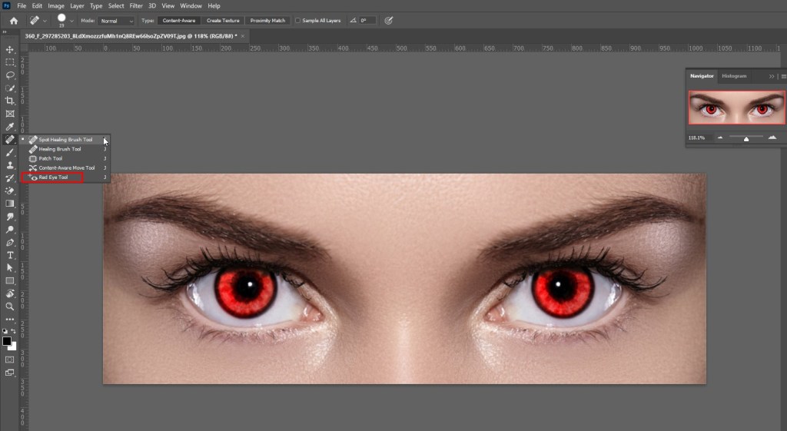Select the Lasso tool
This screenshot has height=431, width=787.
click(10, 75)
